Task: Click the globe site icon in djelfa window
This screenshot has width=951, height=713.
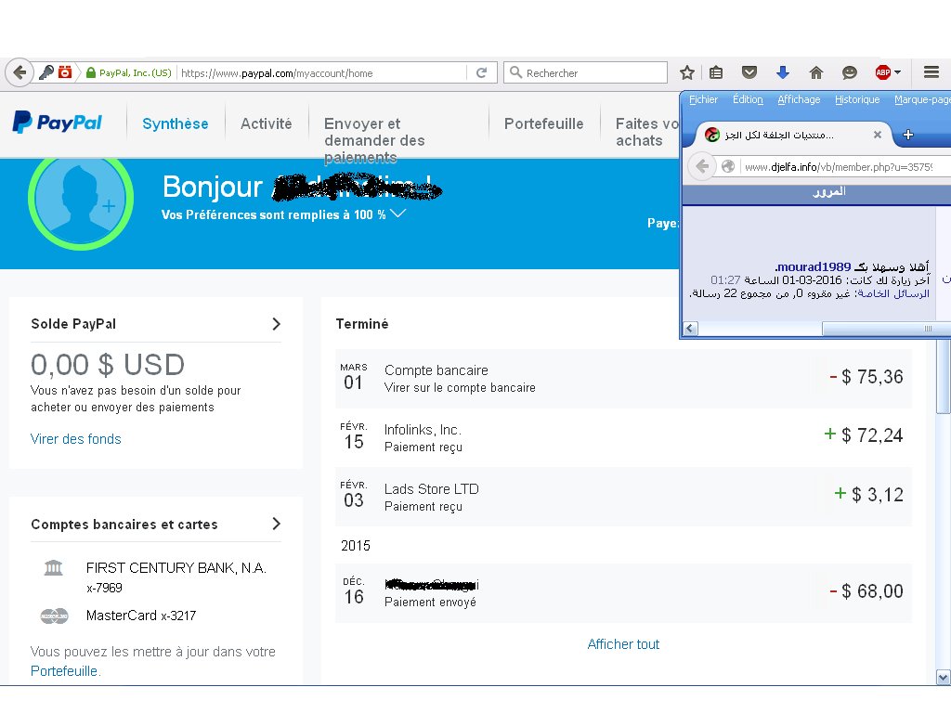Action: coord(728,166)
